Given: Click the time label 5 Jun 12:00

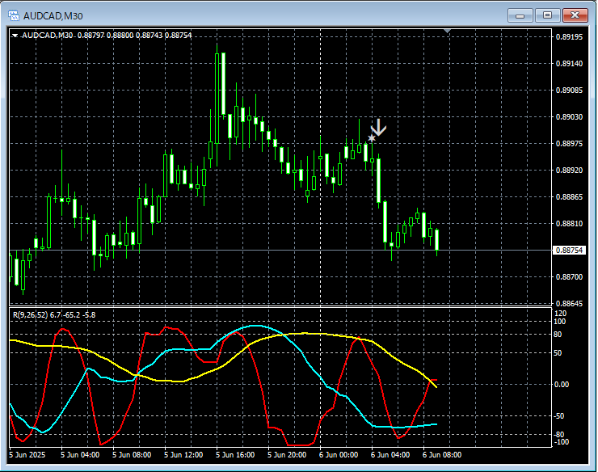Looking at the screenshot, I should [183, 455].
